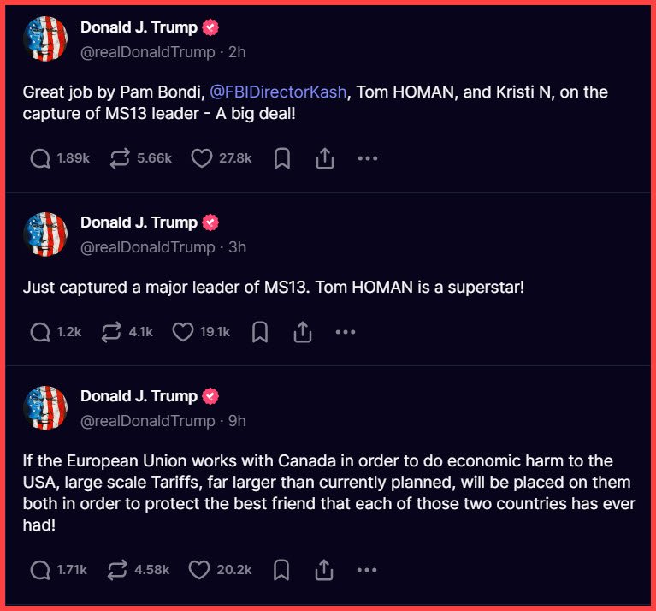This screenshot has width=656, height=611.
Task: Reply to the European Union Tariffs post
Action: (x=40, y=570)
